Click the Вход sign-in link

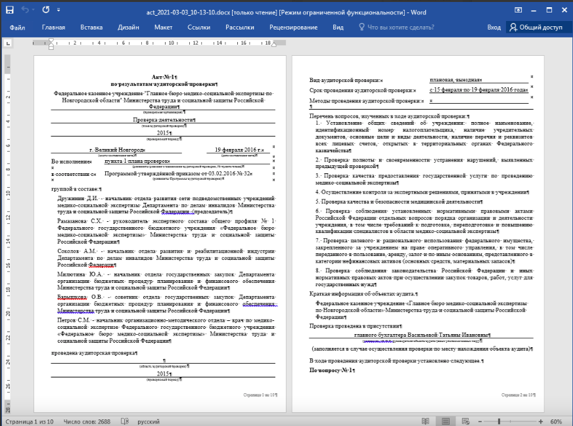coord(493,27)
